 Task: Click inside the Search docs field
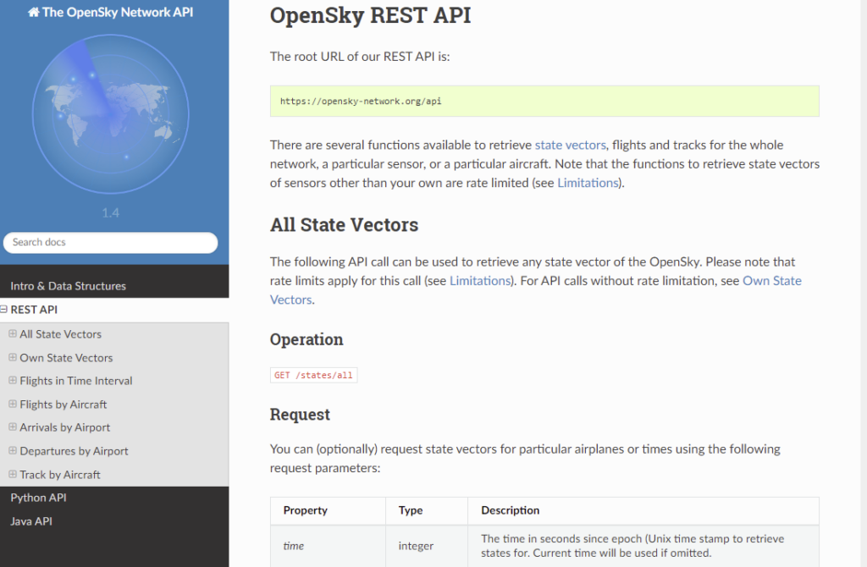(110, 242)
